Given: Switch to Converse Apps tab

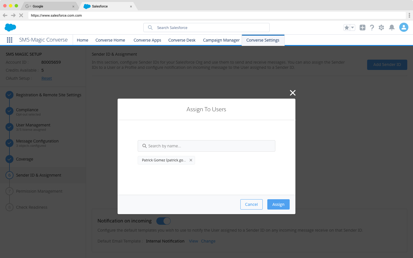Looking at the screenshot, I should pos(147,40).
